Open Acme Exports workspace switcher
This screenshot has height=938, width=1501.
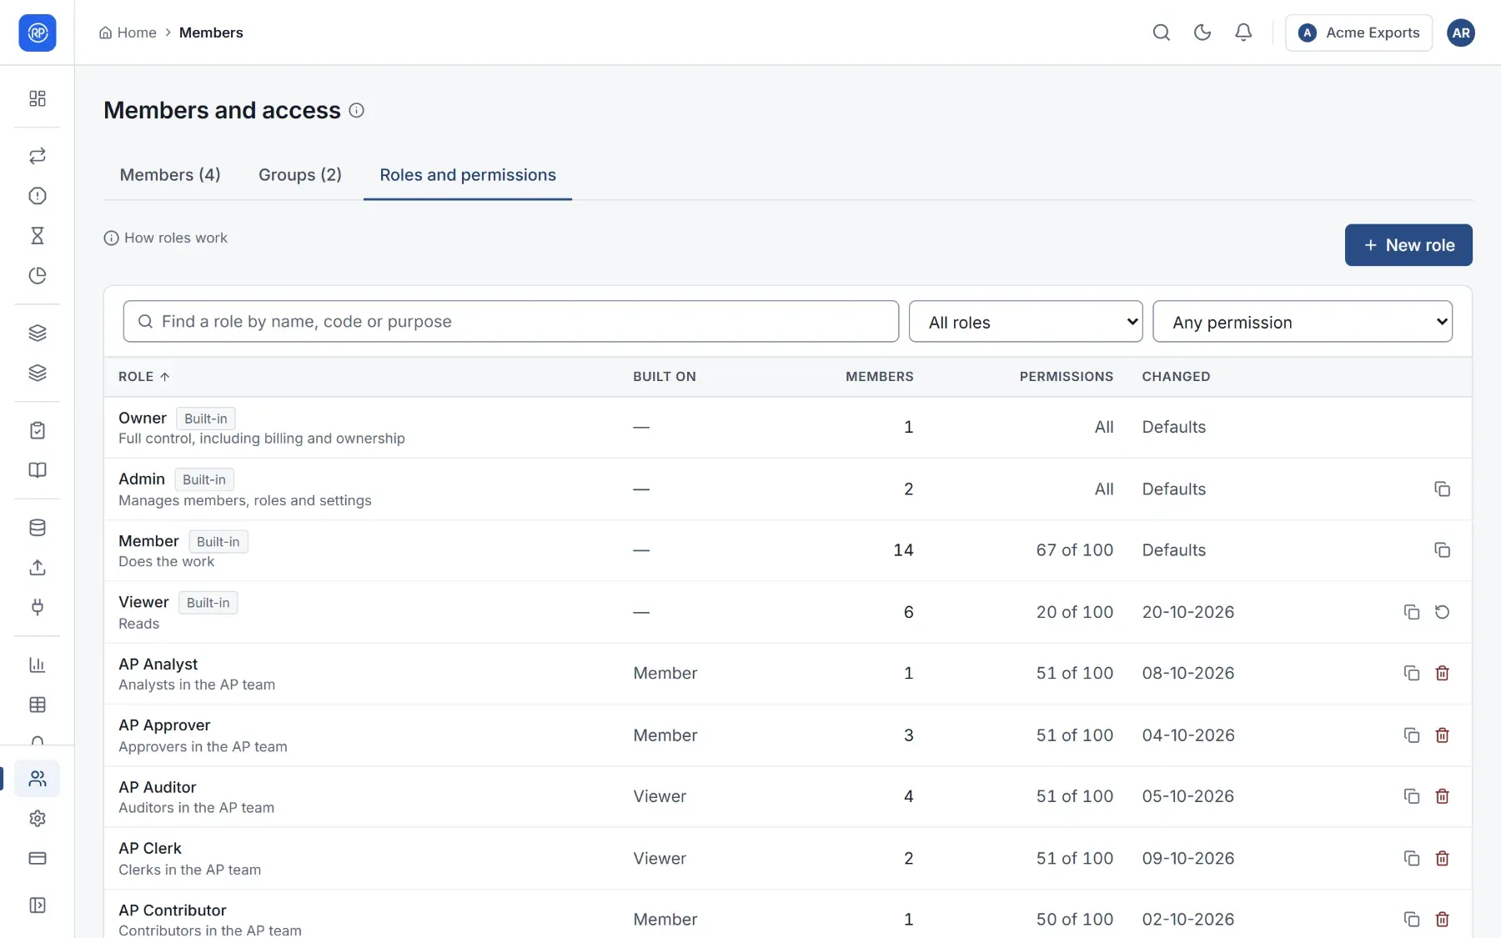[x=1358, y=33]
